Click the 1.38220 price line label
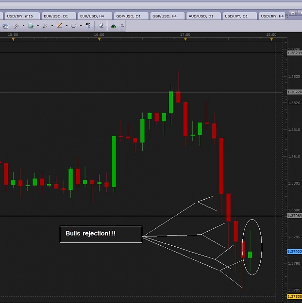Viewport: 302px width, 303px height. [x=294, y=92]
